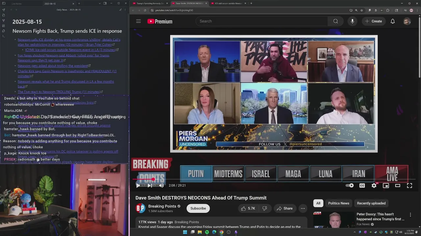Open the YouTube notifications bell
Screen dimensions: 421x236
click(393, 21)
